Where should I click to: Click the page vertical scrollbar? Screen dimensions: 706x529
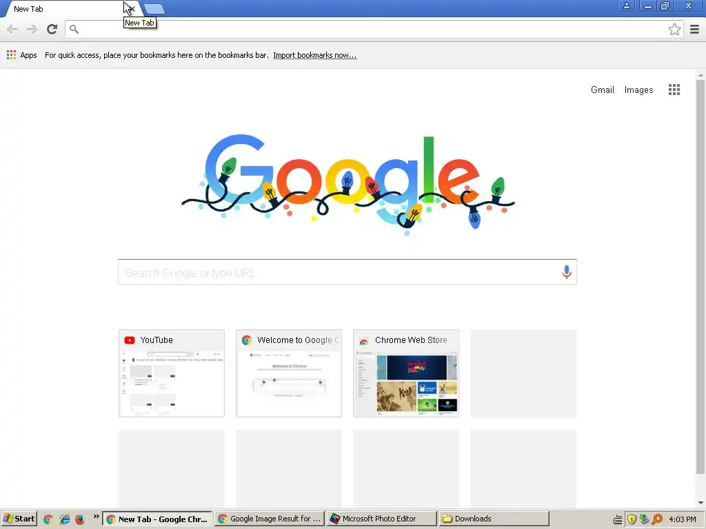point(700,277)
